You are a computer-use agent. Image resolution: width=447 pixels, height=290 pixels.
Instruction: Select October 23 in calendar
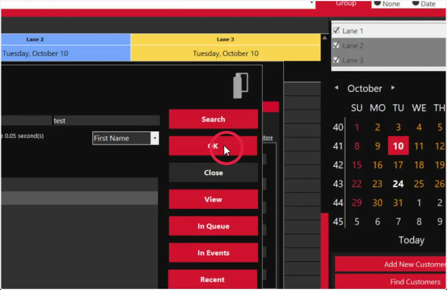pos(377,184)
